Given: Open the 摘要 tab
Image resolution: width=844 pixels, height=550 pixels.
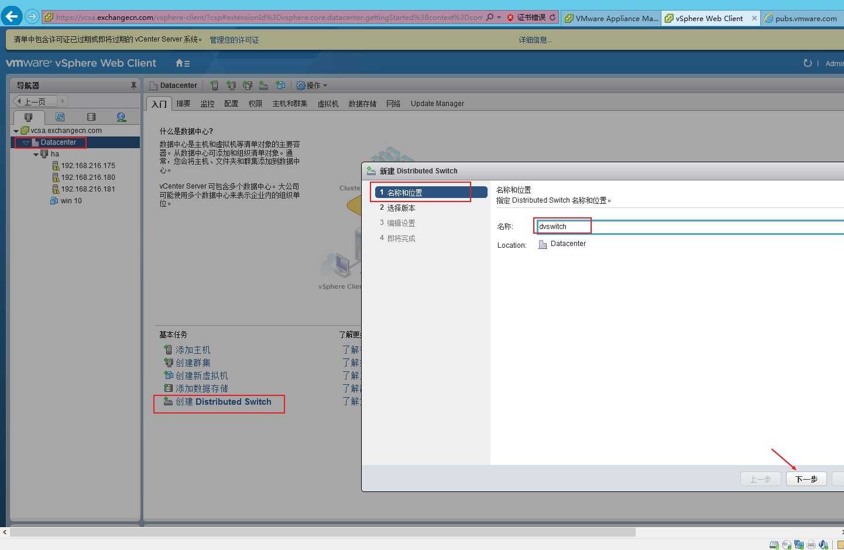Looking at the screenshot, I should 183,104.
